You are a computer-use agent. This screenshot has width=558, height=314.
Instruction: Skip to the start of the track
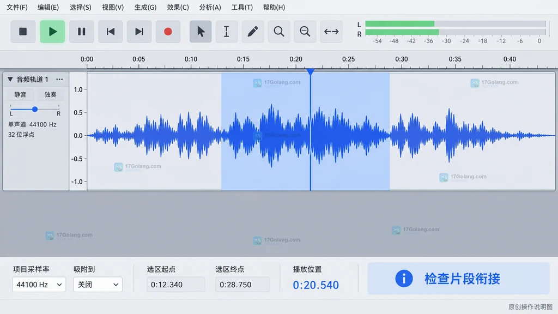(x=110, y=32)
